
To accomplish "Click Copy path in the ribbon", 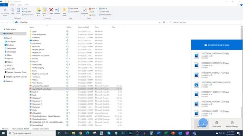I will pos(26,12).
